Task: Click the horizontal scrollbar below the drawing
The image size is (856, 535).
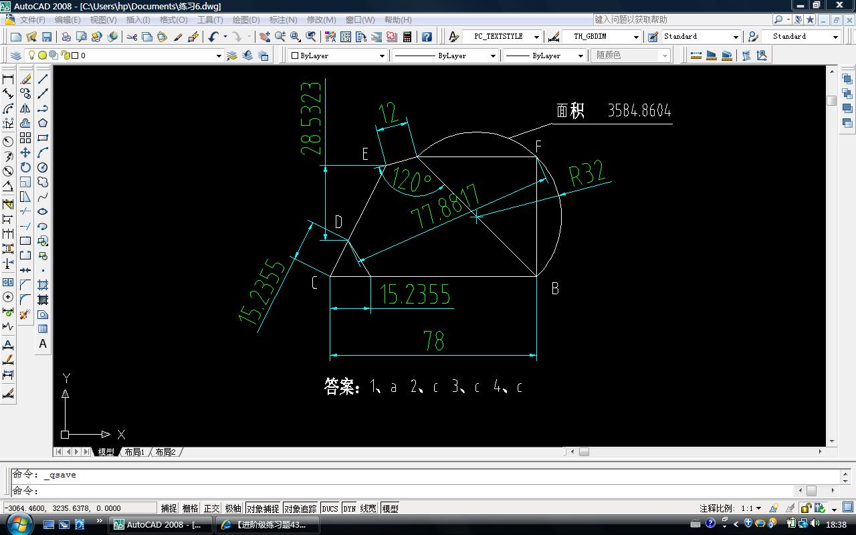Action: [695, 452]
